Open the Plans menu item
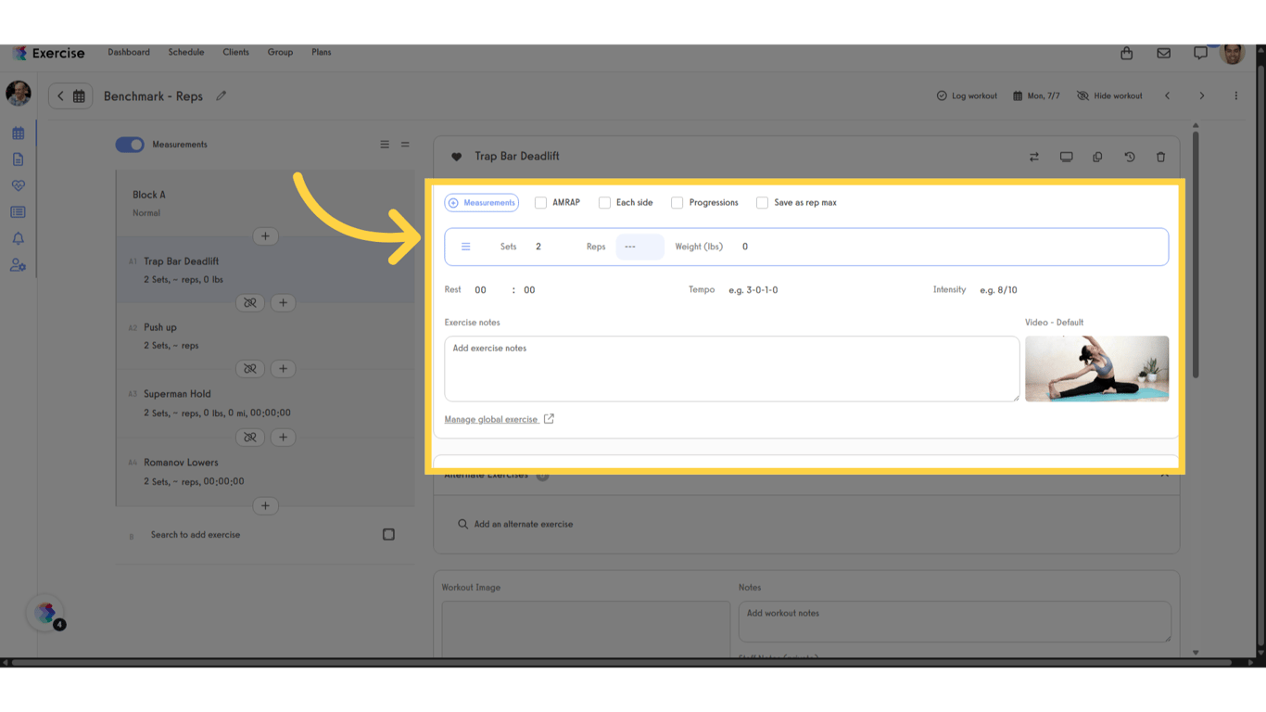The image size is (1266, 712). coord(322,53)
